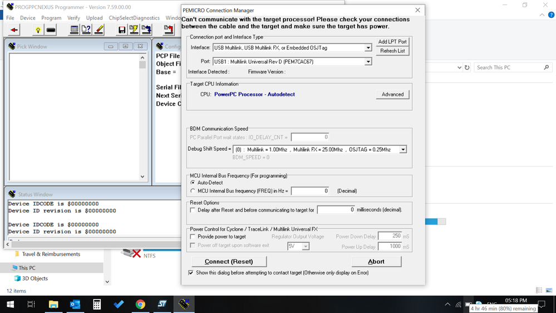The height and width of the screenshot is (313, 556).
Task: Select MCU Internal Bus frequency radio option
Action: coord(193,191)
